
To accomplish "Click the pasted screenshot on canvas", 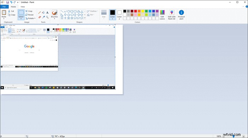I will pyautogui.click(x=58, y=57).
